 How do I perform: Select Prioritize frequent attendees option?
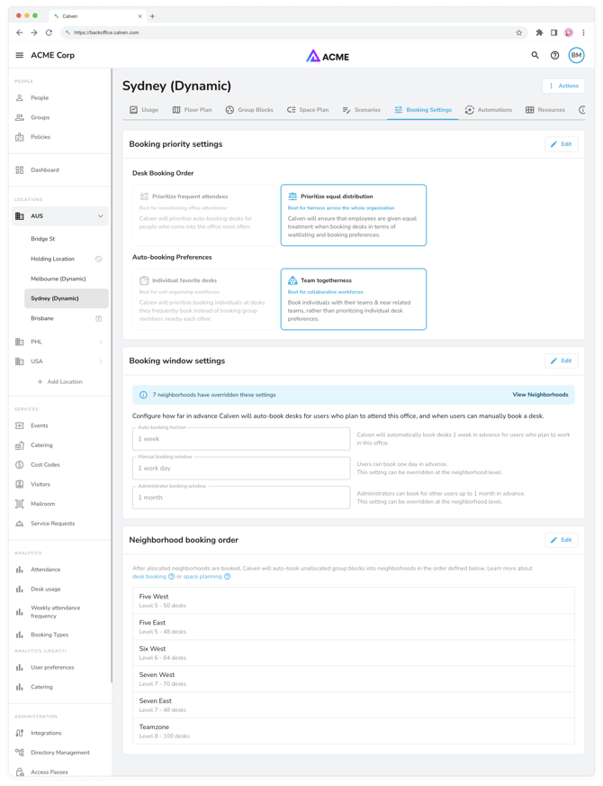tap(204, 215)
